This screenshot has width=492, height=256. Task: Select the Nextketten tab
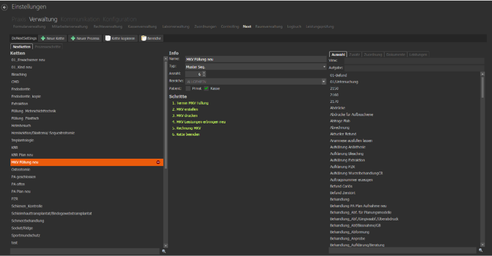tap(22, 47)
